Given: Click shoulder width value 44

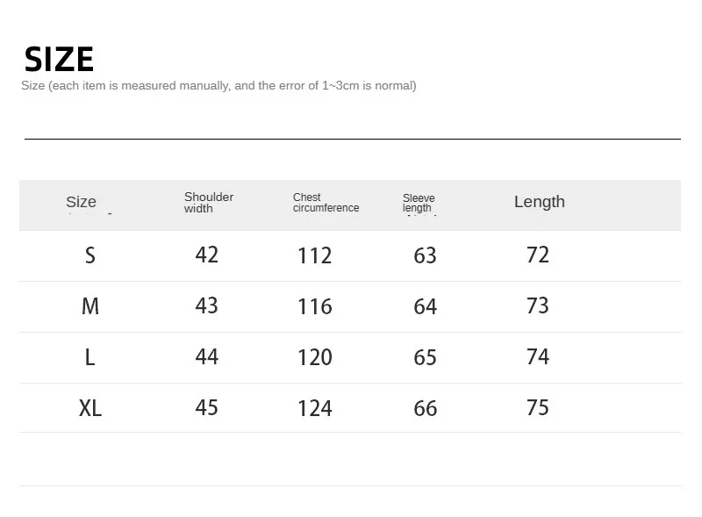Looking at the screenshot, I should coord(206,357).
